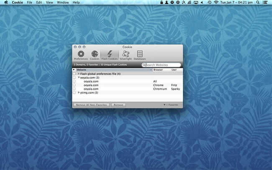Switch to the Cookies toolbar icon
This screenshot has height=170, width=272.
click(95, 54)
